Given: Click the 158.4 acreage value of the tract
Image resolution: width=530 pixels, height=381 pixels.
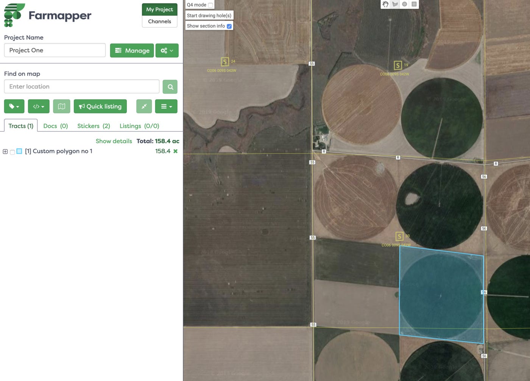Looking at the screenshot, I should 163,151.
